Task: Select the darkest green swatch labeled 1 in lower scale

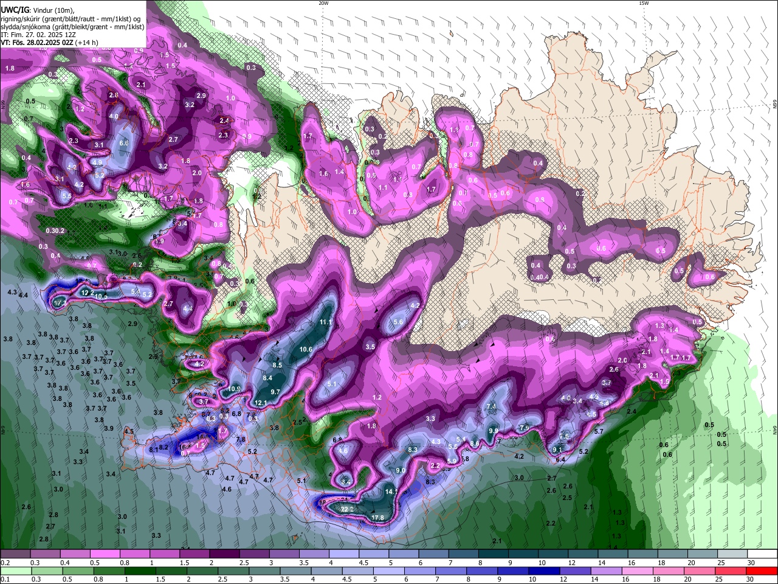Action: pyautogui.click(x=140, y=571)
